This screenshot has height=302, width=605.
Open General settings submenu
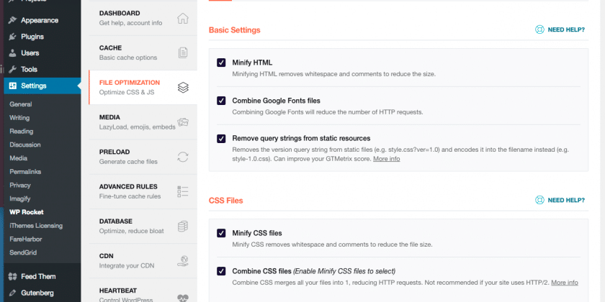[x=21, y=104]
